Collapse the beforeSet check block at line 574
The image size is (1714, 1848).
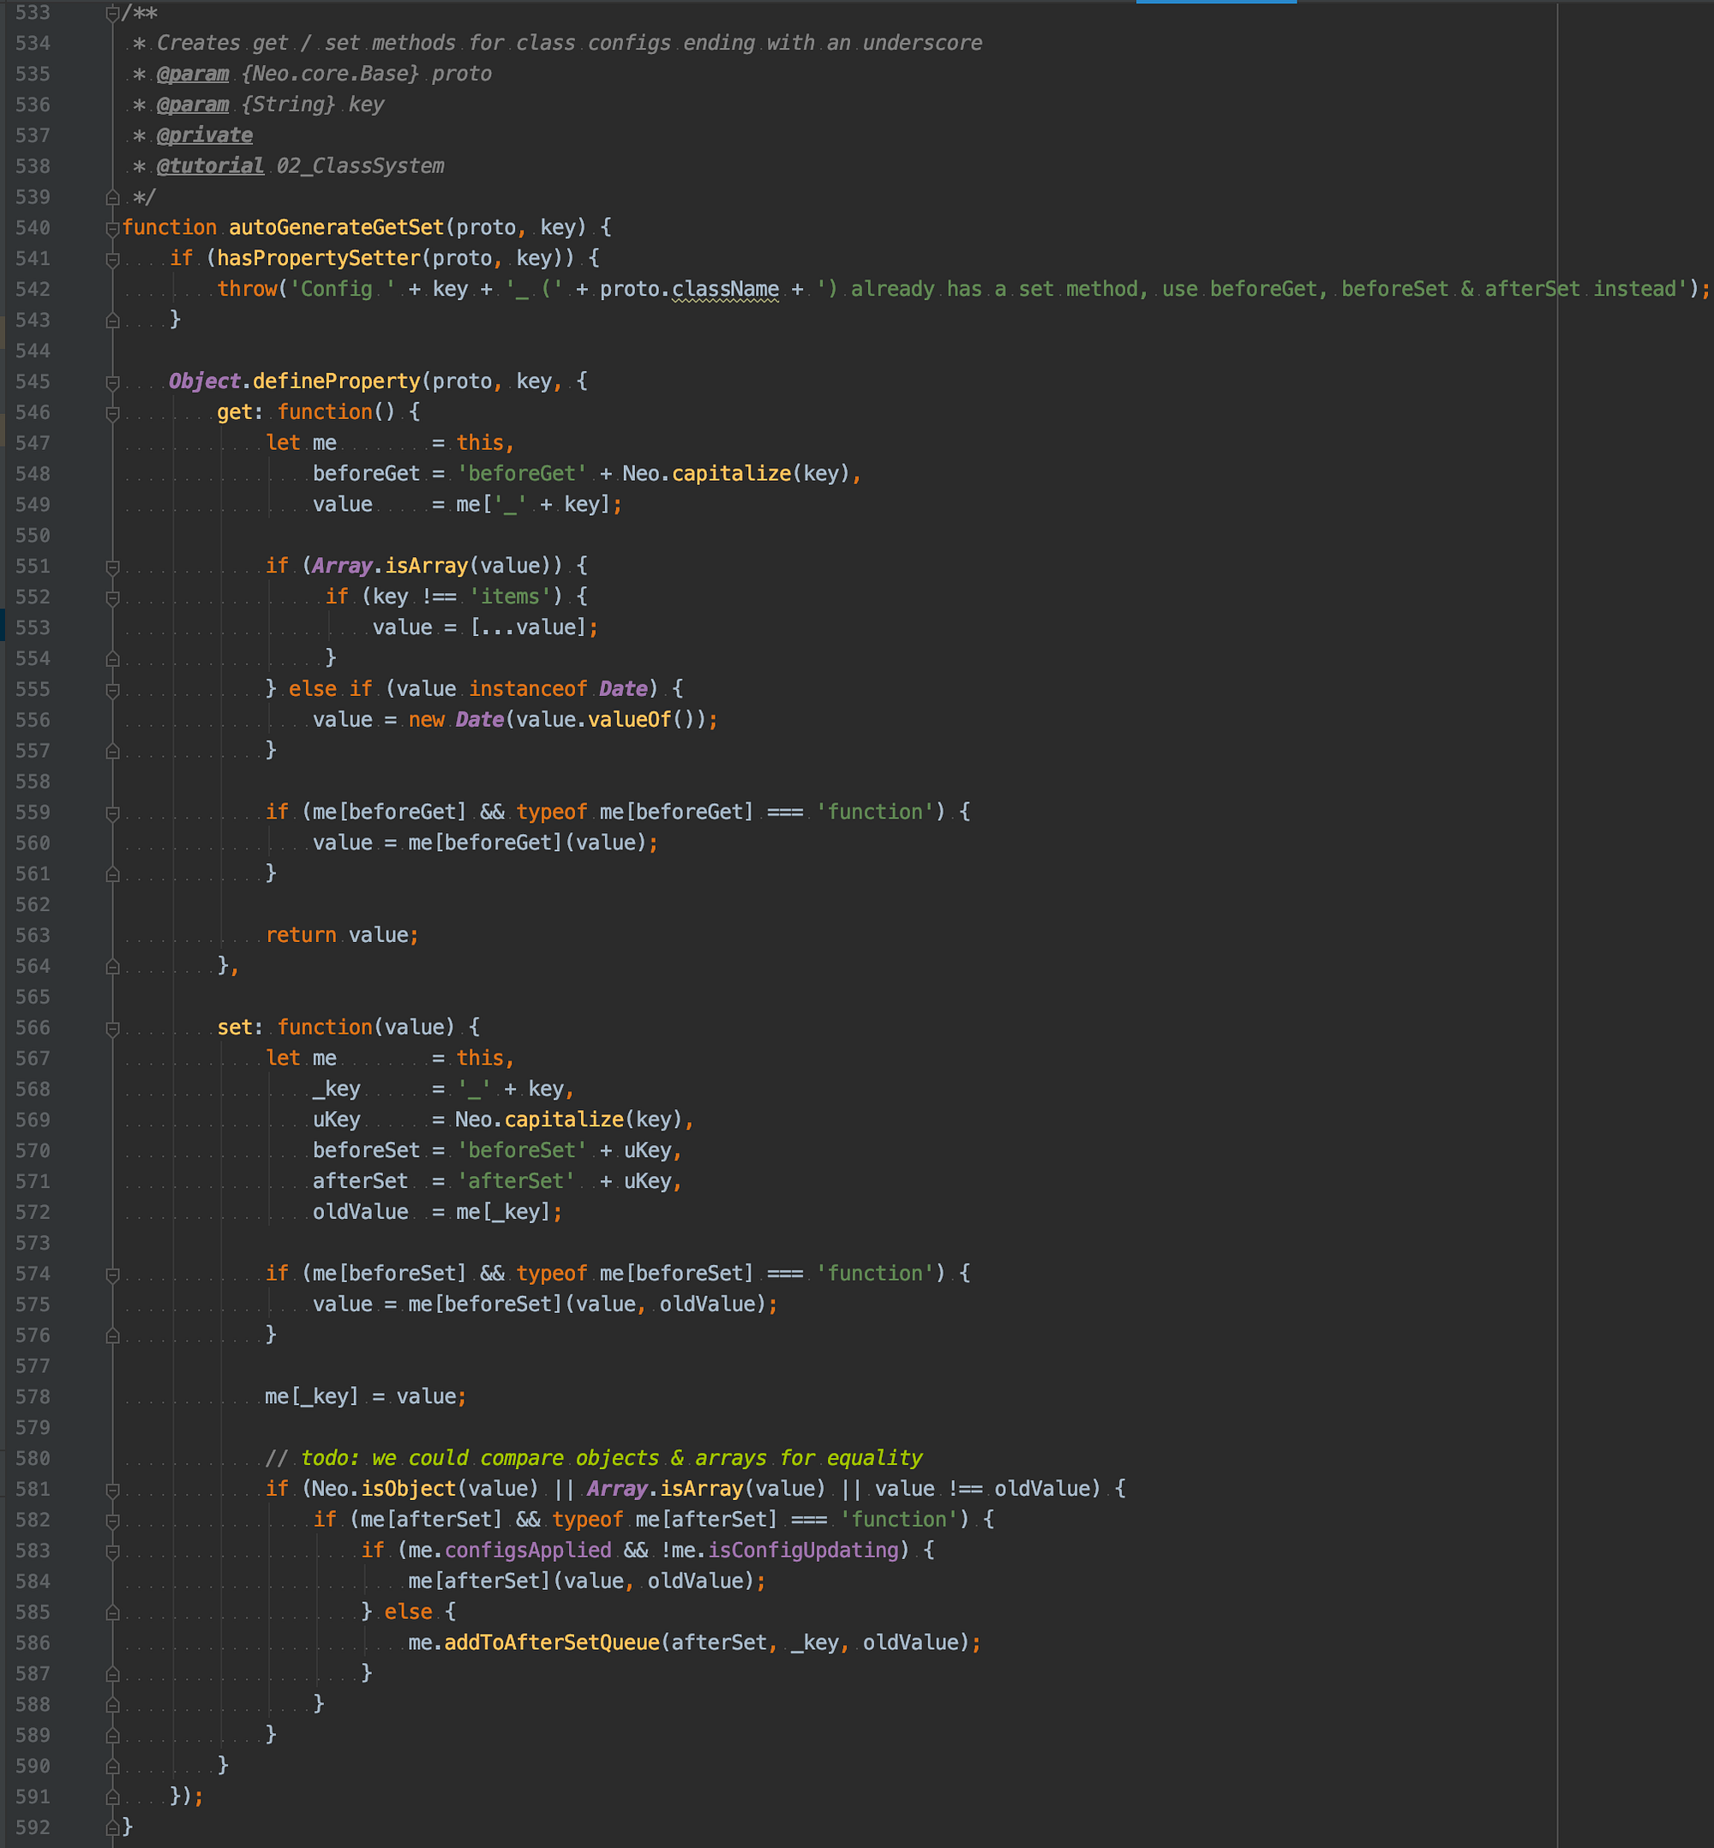(111, 1274)
